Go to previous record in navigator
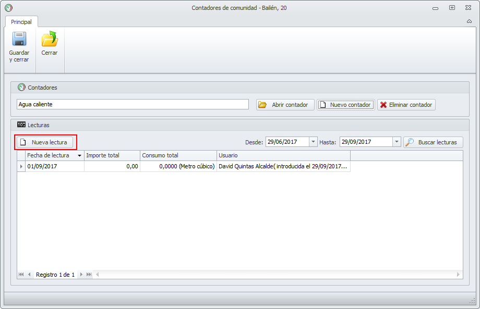 tap(29, 275)
